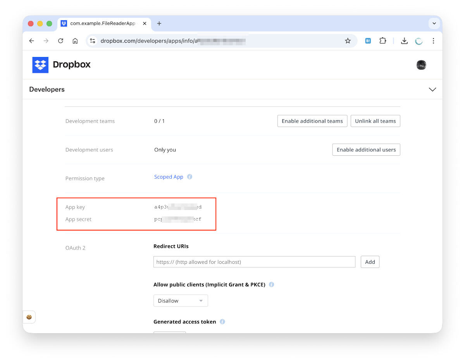The image size is (465, 363).
Task: Click info icon beside Generated access token
Action: [x=222, y=322]
